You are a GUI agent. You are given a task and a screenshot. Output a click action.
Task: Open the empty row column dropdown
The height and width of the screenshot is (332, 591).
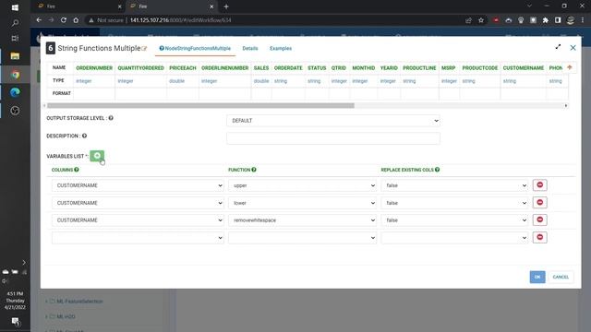[x=138, y=238]
